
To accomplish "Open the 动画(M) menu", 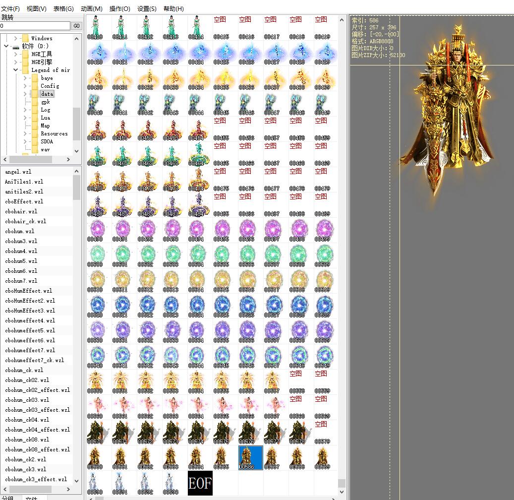I will click(92, 8).
